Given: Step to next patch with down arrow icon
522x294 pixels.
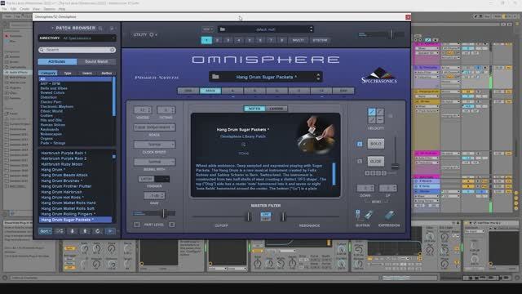Looking at the screenshot, I should [73, 231].
